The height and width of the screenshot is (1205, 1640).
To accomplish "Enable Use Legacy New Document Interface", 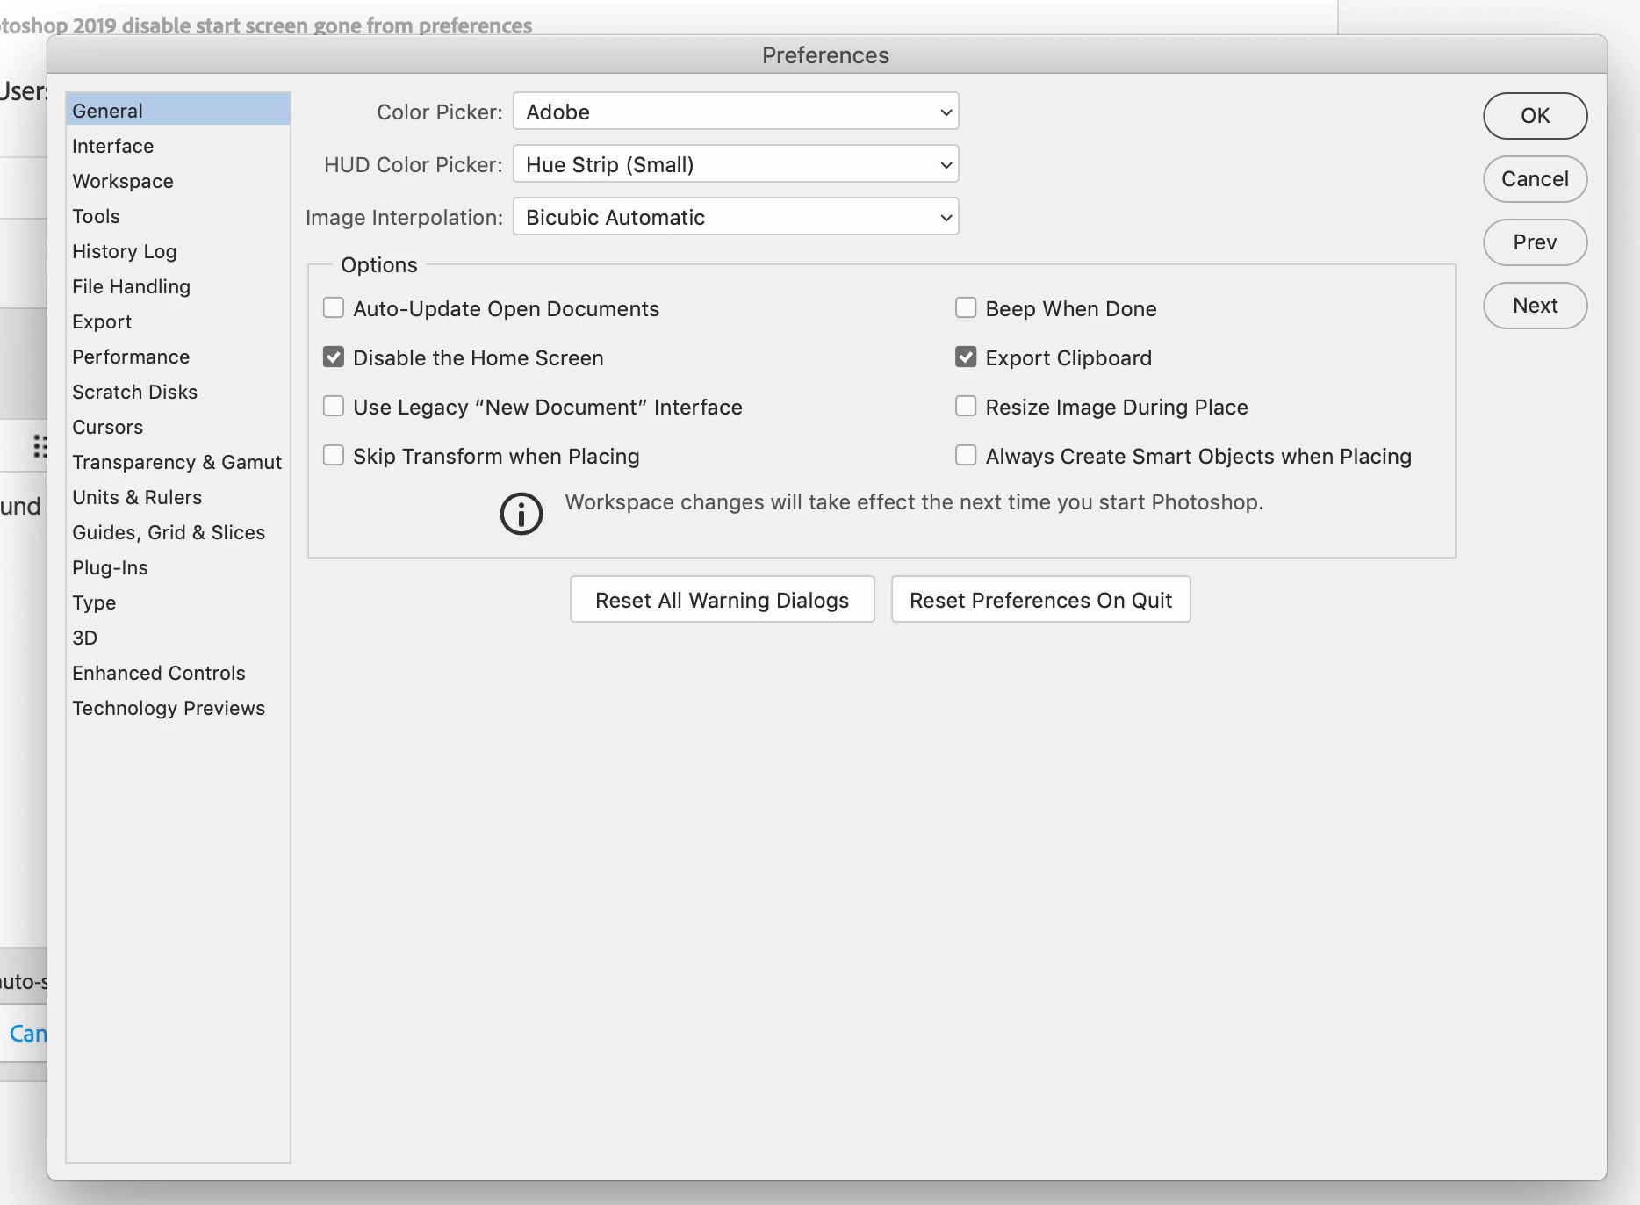I will point(334,406).
